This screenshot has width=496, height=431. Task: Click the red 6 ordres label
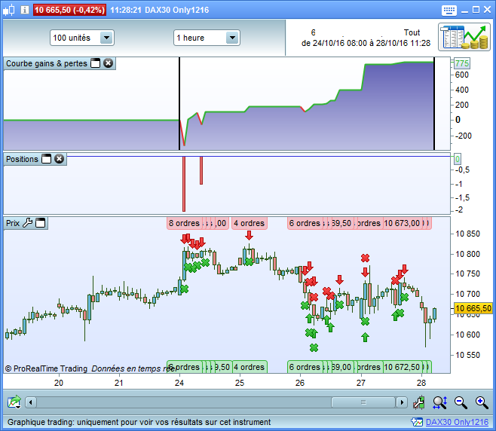pyautogui.click(x=305, y=223)
